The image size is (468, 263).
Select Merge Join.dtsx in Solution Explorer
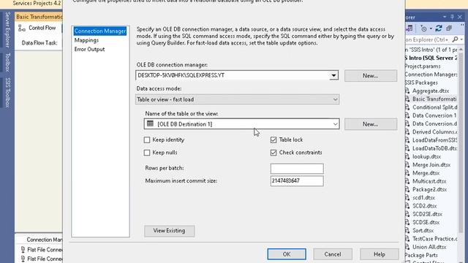431,164
